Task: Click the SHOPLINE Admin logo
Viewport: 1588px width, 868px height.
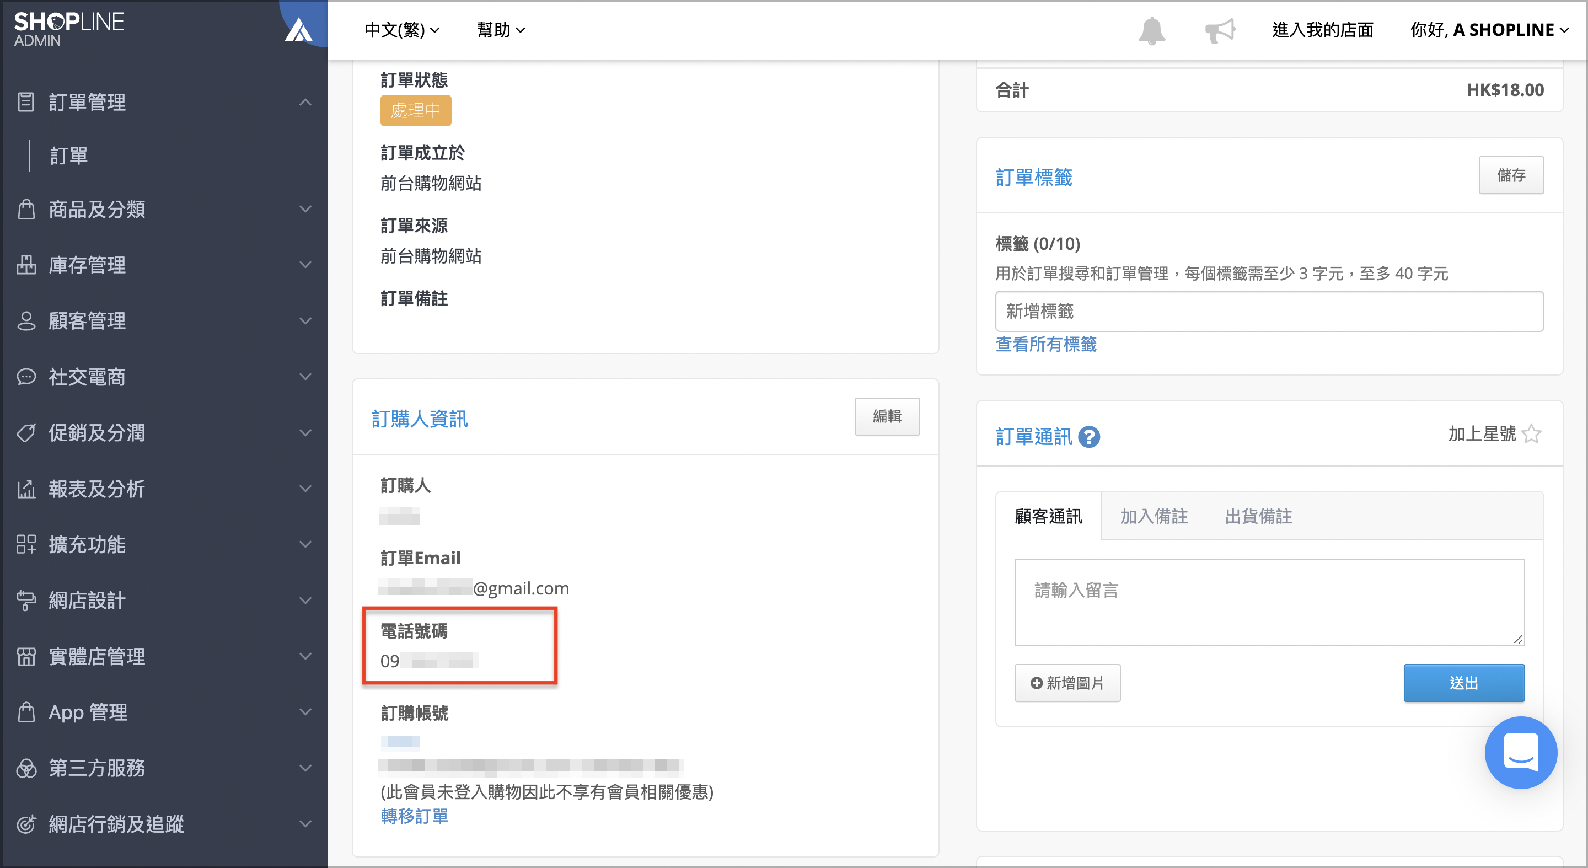Action: tap(69, 29)
